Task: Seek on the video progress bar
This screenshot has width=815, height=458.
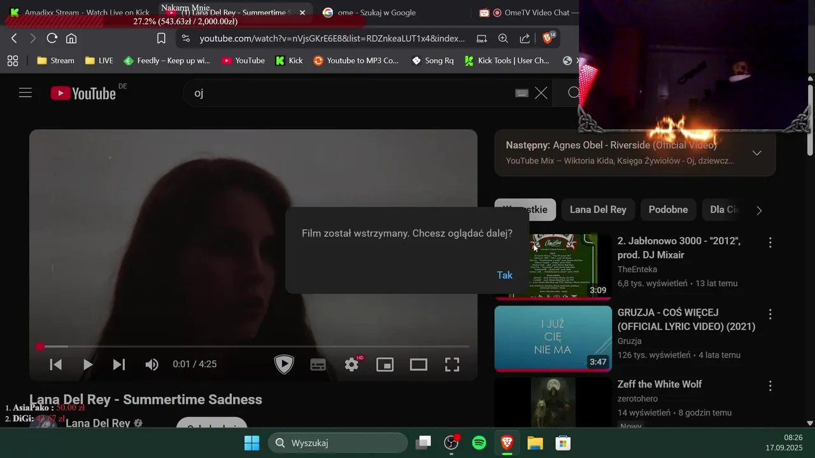Action: 253,347
